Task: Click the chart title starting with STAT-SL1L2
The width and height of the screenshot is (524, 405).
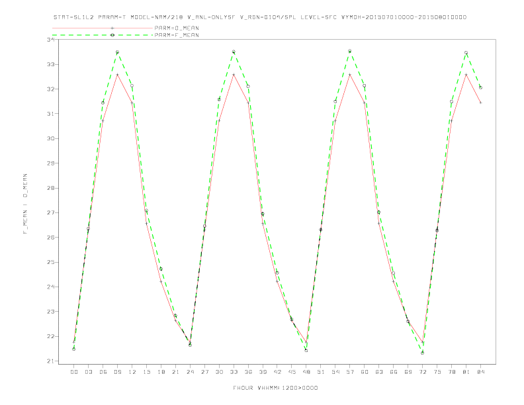Action: click(x=260, y=17)
